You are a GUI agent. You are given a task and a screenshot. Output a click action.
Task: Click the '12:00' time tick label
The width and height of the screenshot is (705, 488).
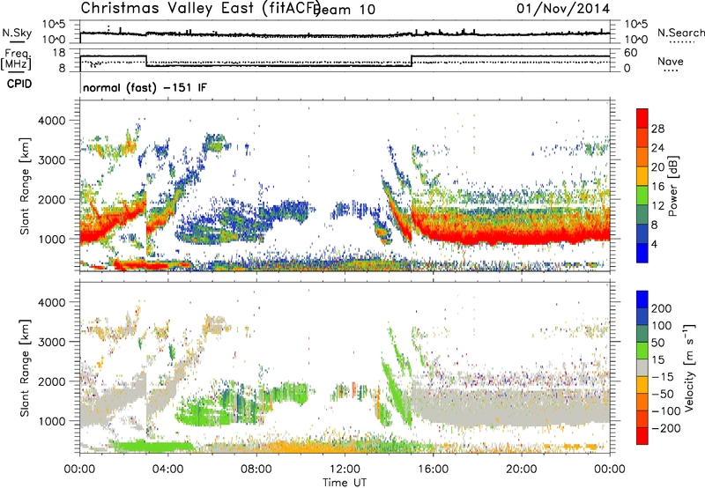345,470
